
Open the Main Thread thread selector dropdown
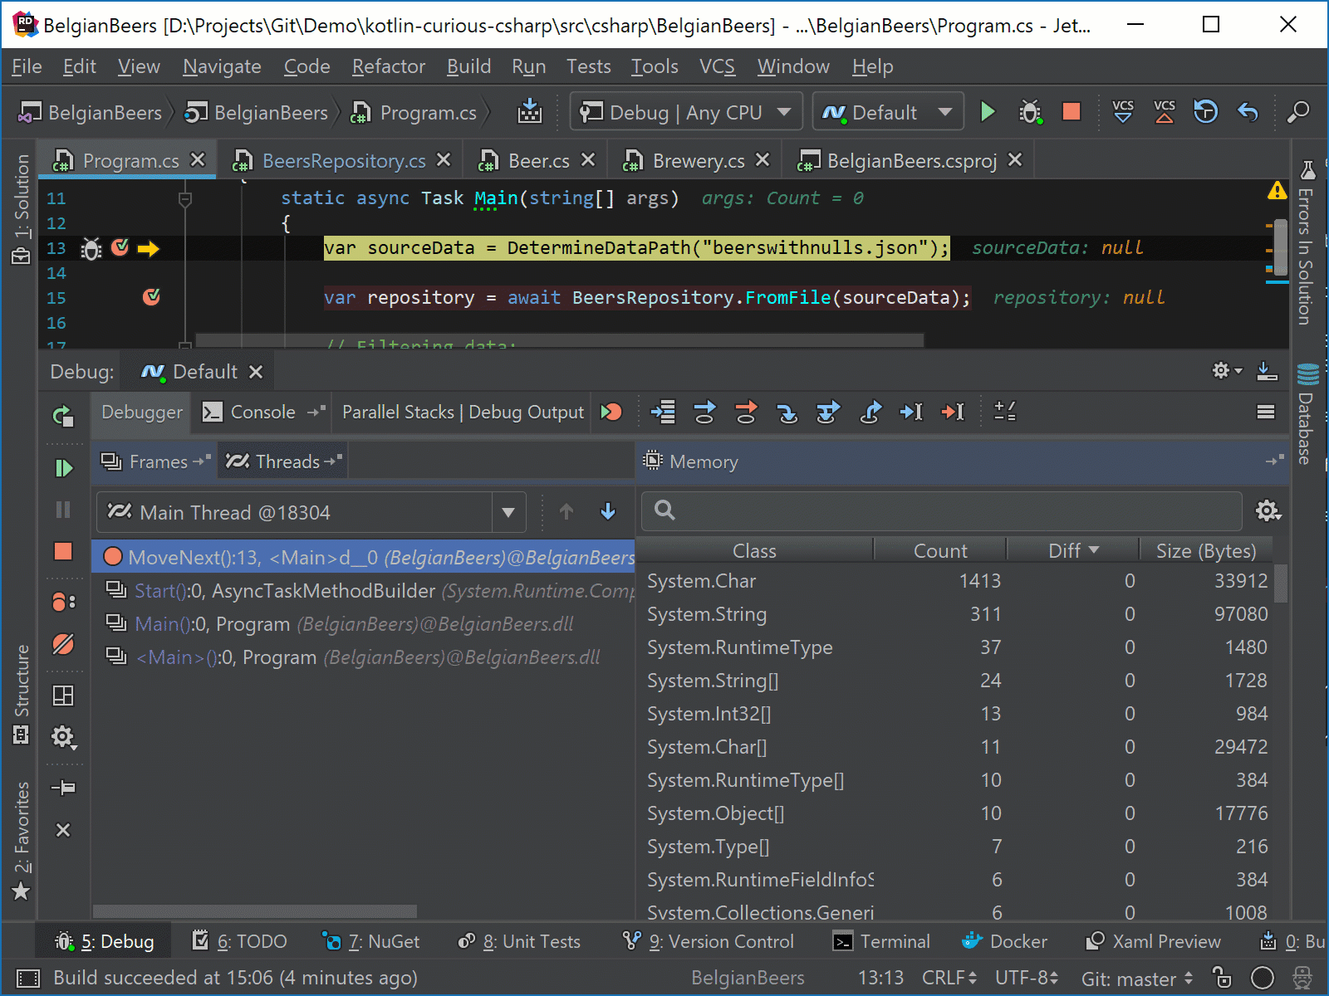[508, 512]
